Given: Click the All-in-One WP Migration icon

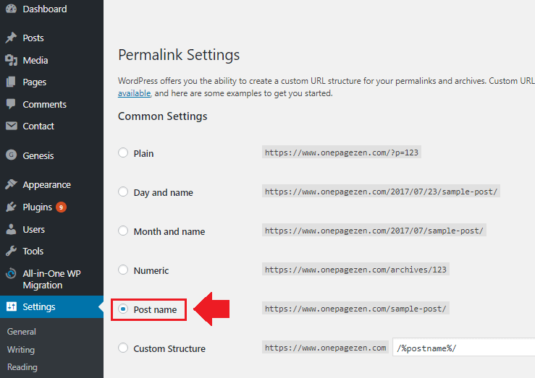Looking at the screenshot, I should [11, 273].
